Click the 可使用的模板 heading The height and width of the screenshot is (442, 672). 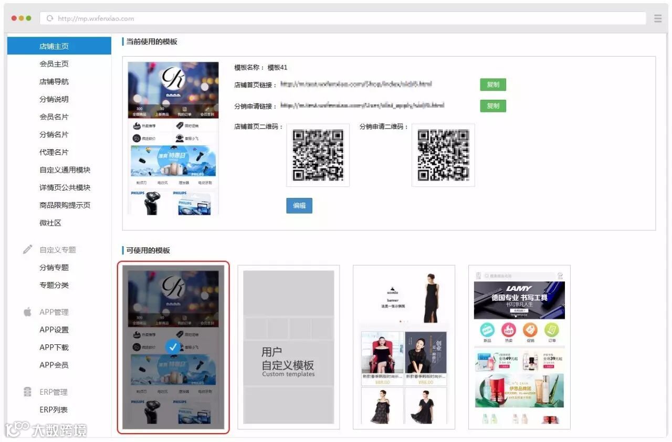[148, 250]
